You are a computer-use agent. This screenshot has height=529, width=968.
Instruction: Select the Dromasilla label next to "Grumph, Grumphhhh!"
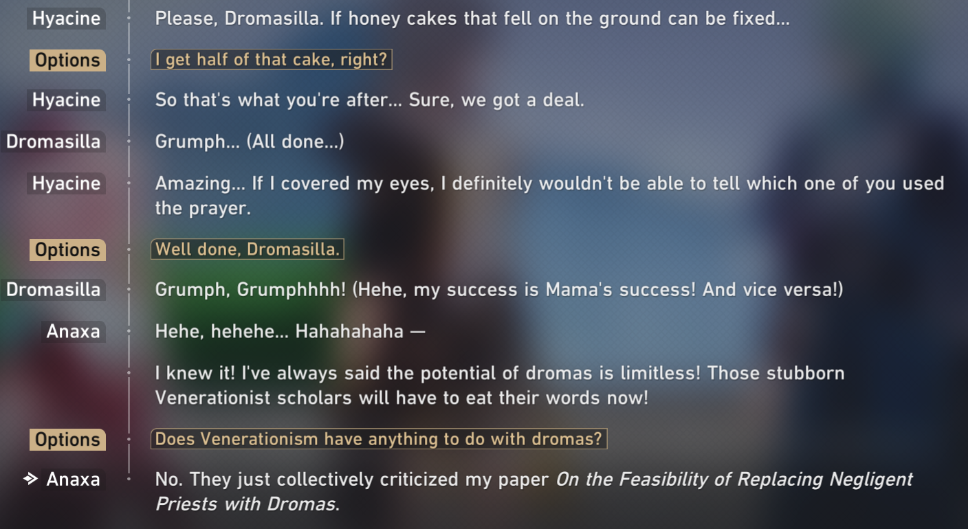pyautogui.click(x=53, y=290)
